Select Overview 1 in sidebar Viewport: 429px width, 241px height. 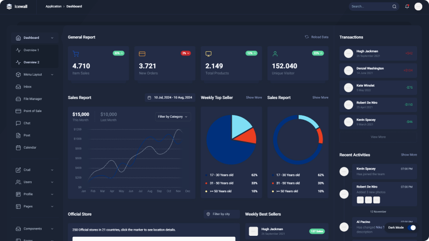(x=31, y=50)
